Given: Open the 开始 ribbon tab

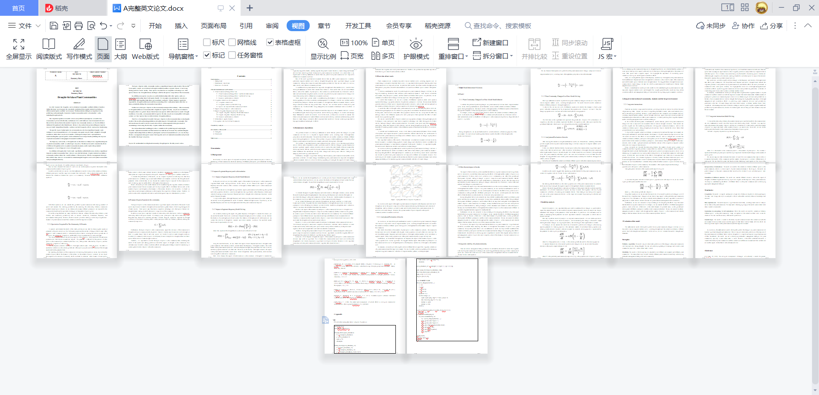Looking at the screenshot, I should [x=155, y=26].
